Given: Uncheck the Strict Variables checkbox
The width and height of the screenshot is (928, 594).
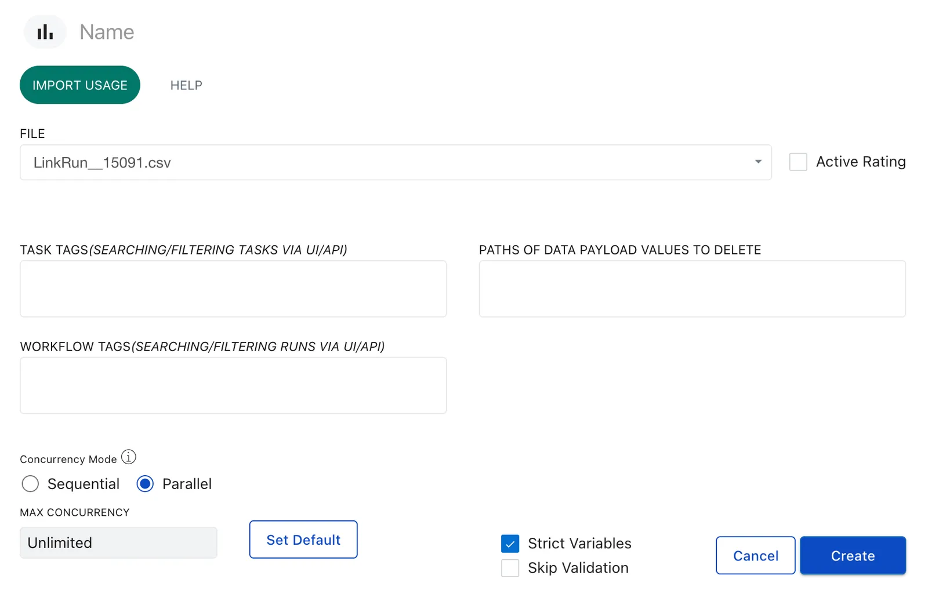Looking at the screenshot, I should tap(510, 544).
